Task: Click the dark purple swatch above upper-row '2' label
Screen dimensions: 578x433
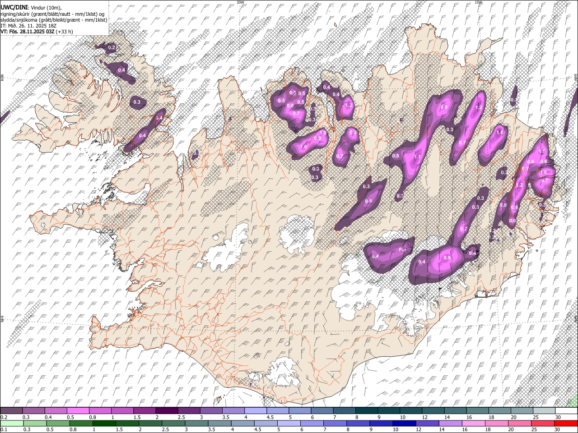Action: coord(167,410)
